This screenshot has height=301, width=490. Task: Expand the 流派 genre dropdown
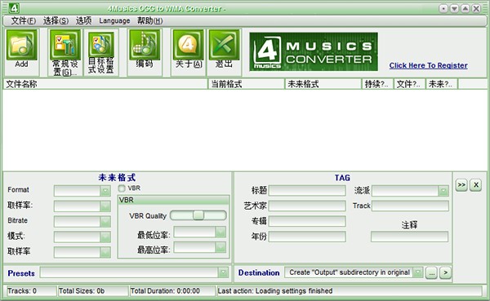point(443,190)
